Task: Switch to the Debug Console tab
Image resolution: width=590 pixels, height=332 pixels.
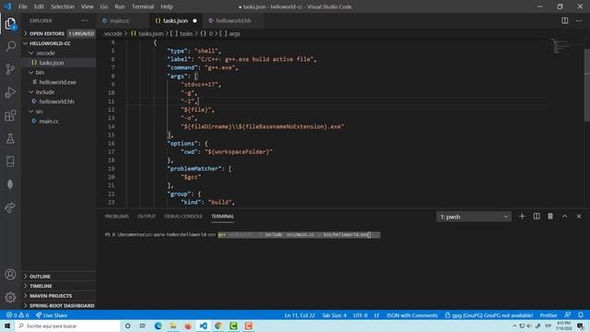Action: (x=183, y=217)
